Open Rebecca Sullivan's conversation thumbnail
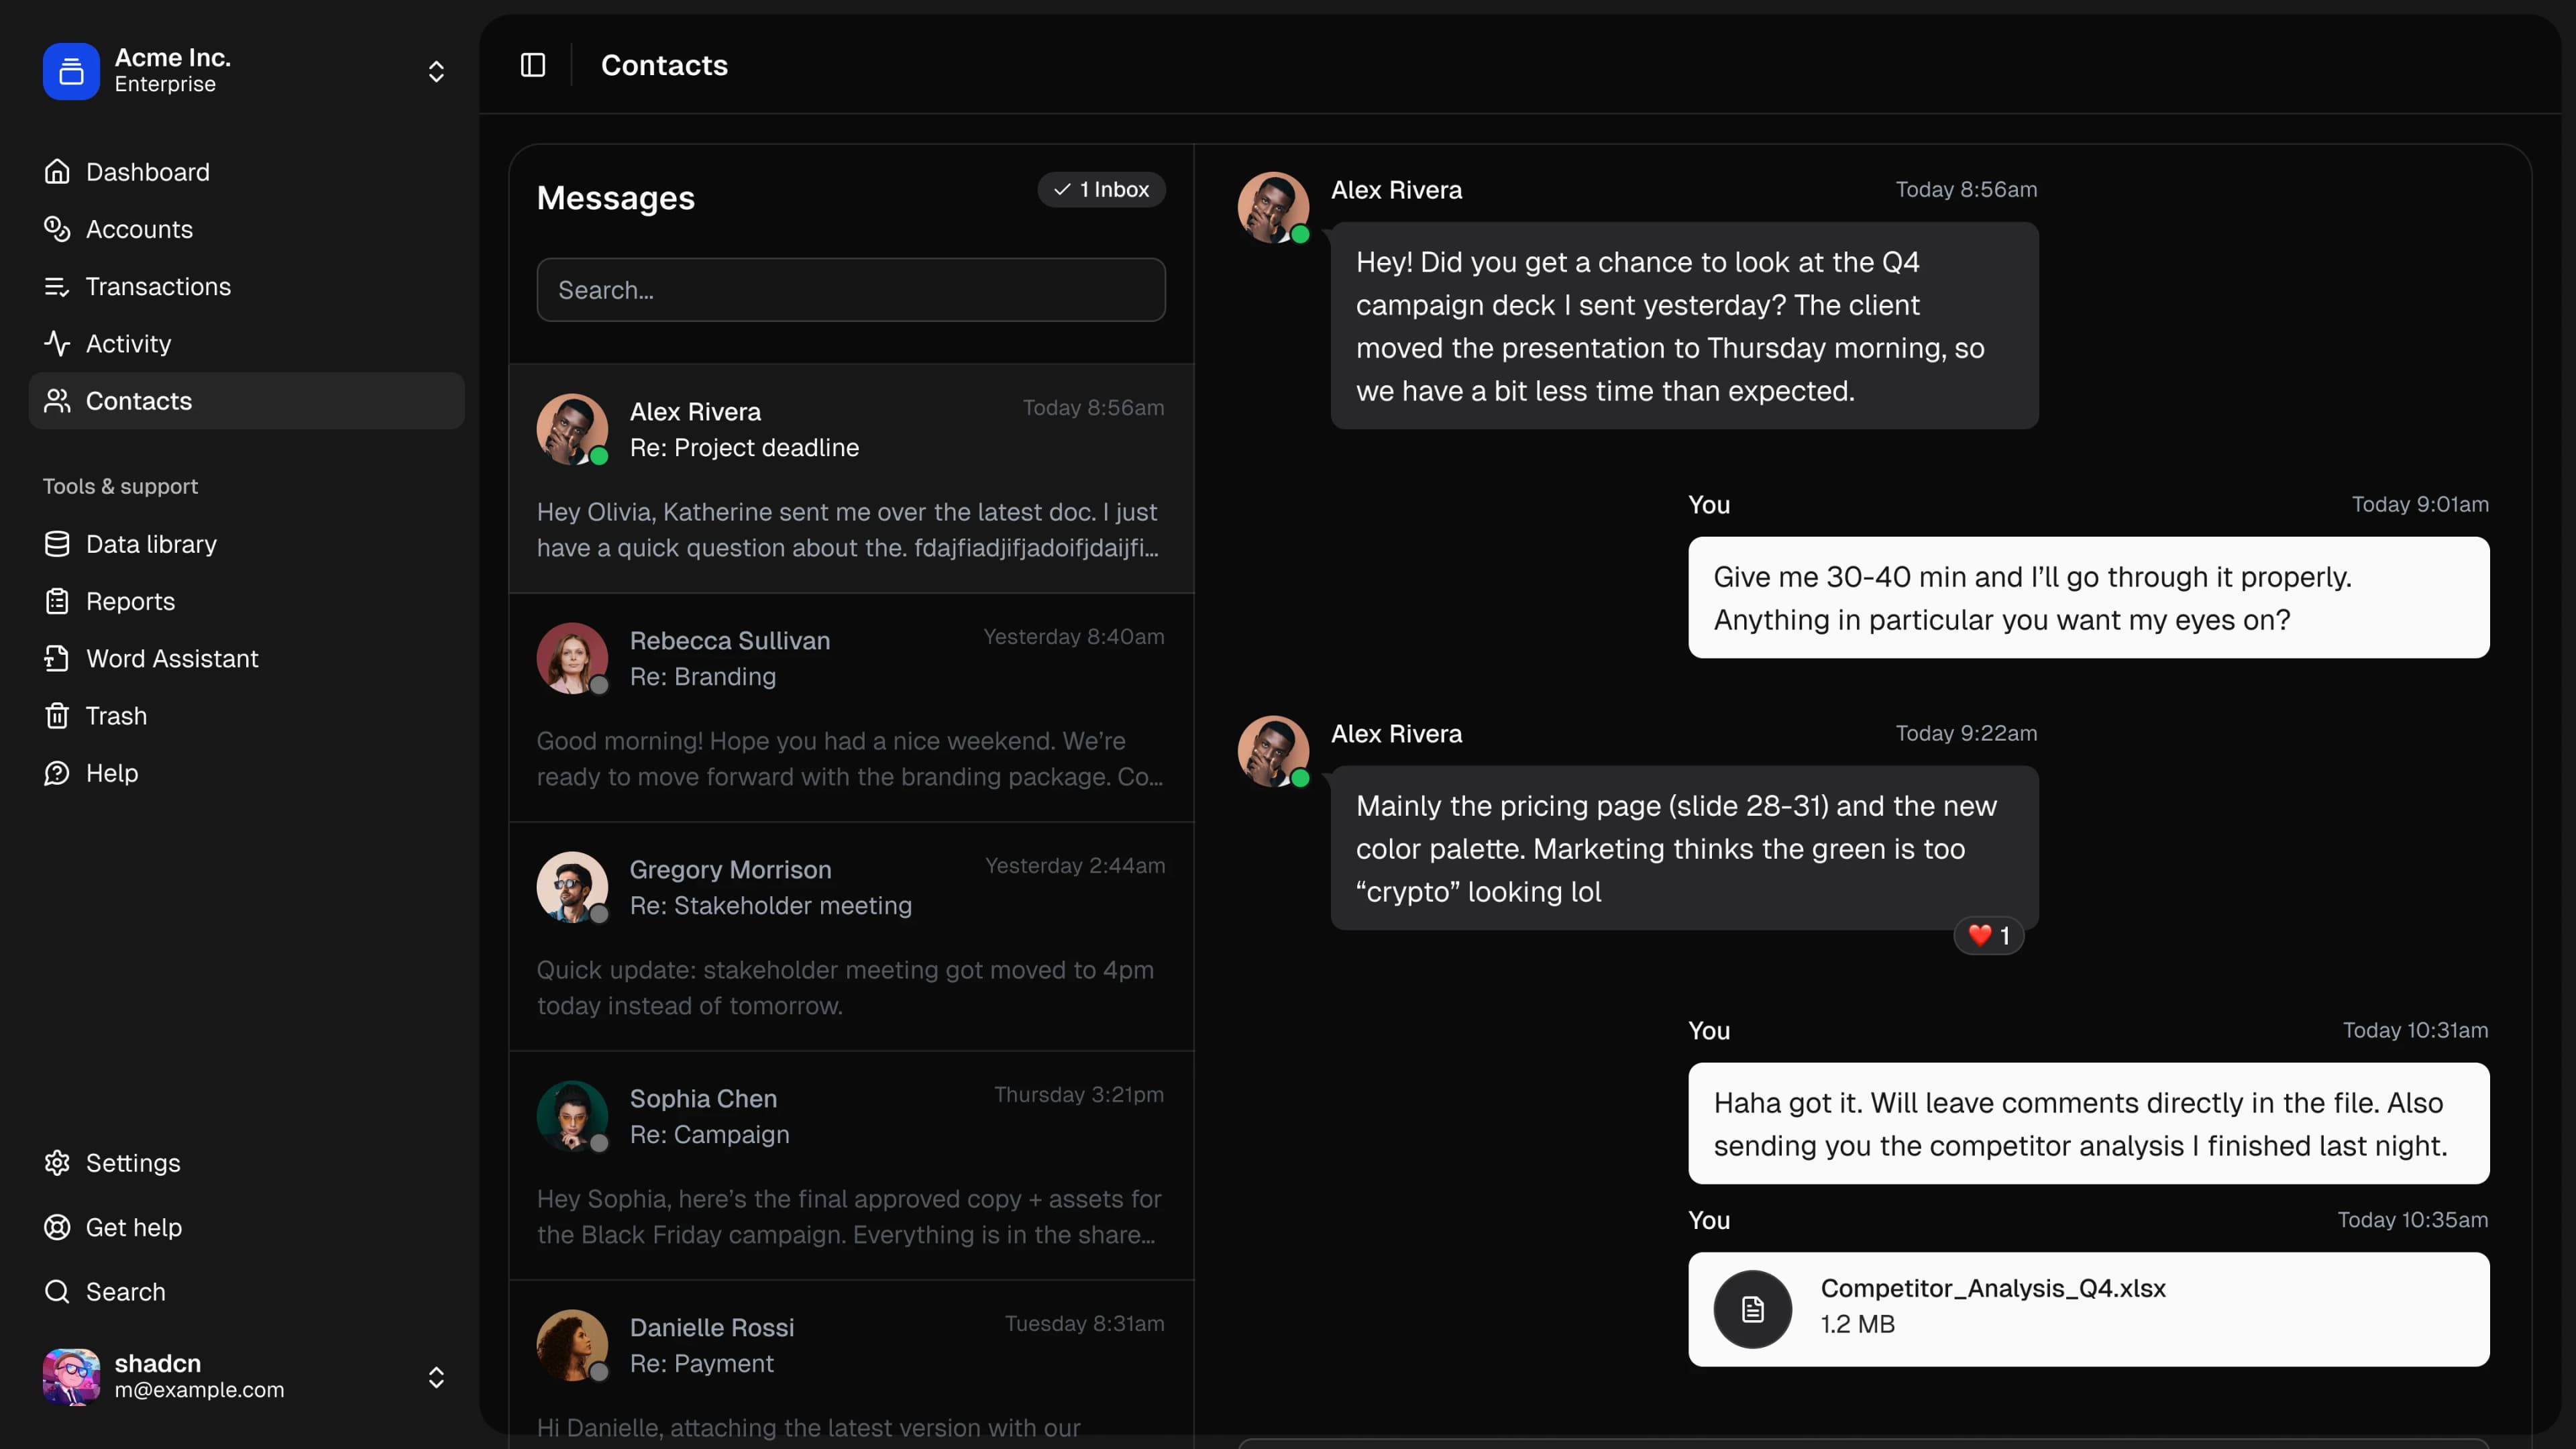Image resolution: width=2576 pixels, height=1449 pixels. tap(572, 658)
